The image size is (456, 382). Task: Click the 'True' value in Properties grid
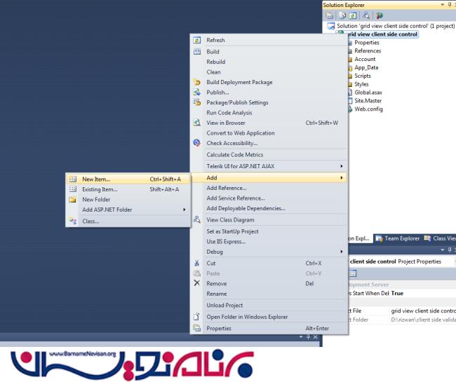397,294
